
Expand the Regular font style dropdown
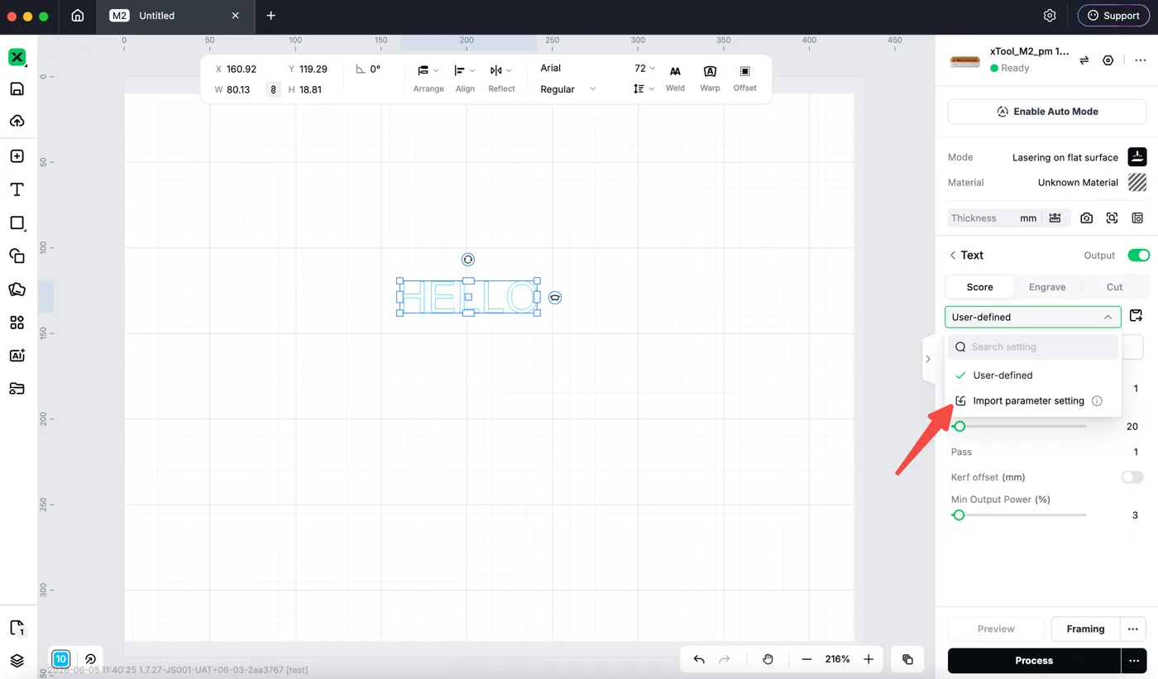point(568,89)
